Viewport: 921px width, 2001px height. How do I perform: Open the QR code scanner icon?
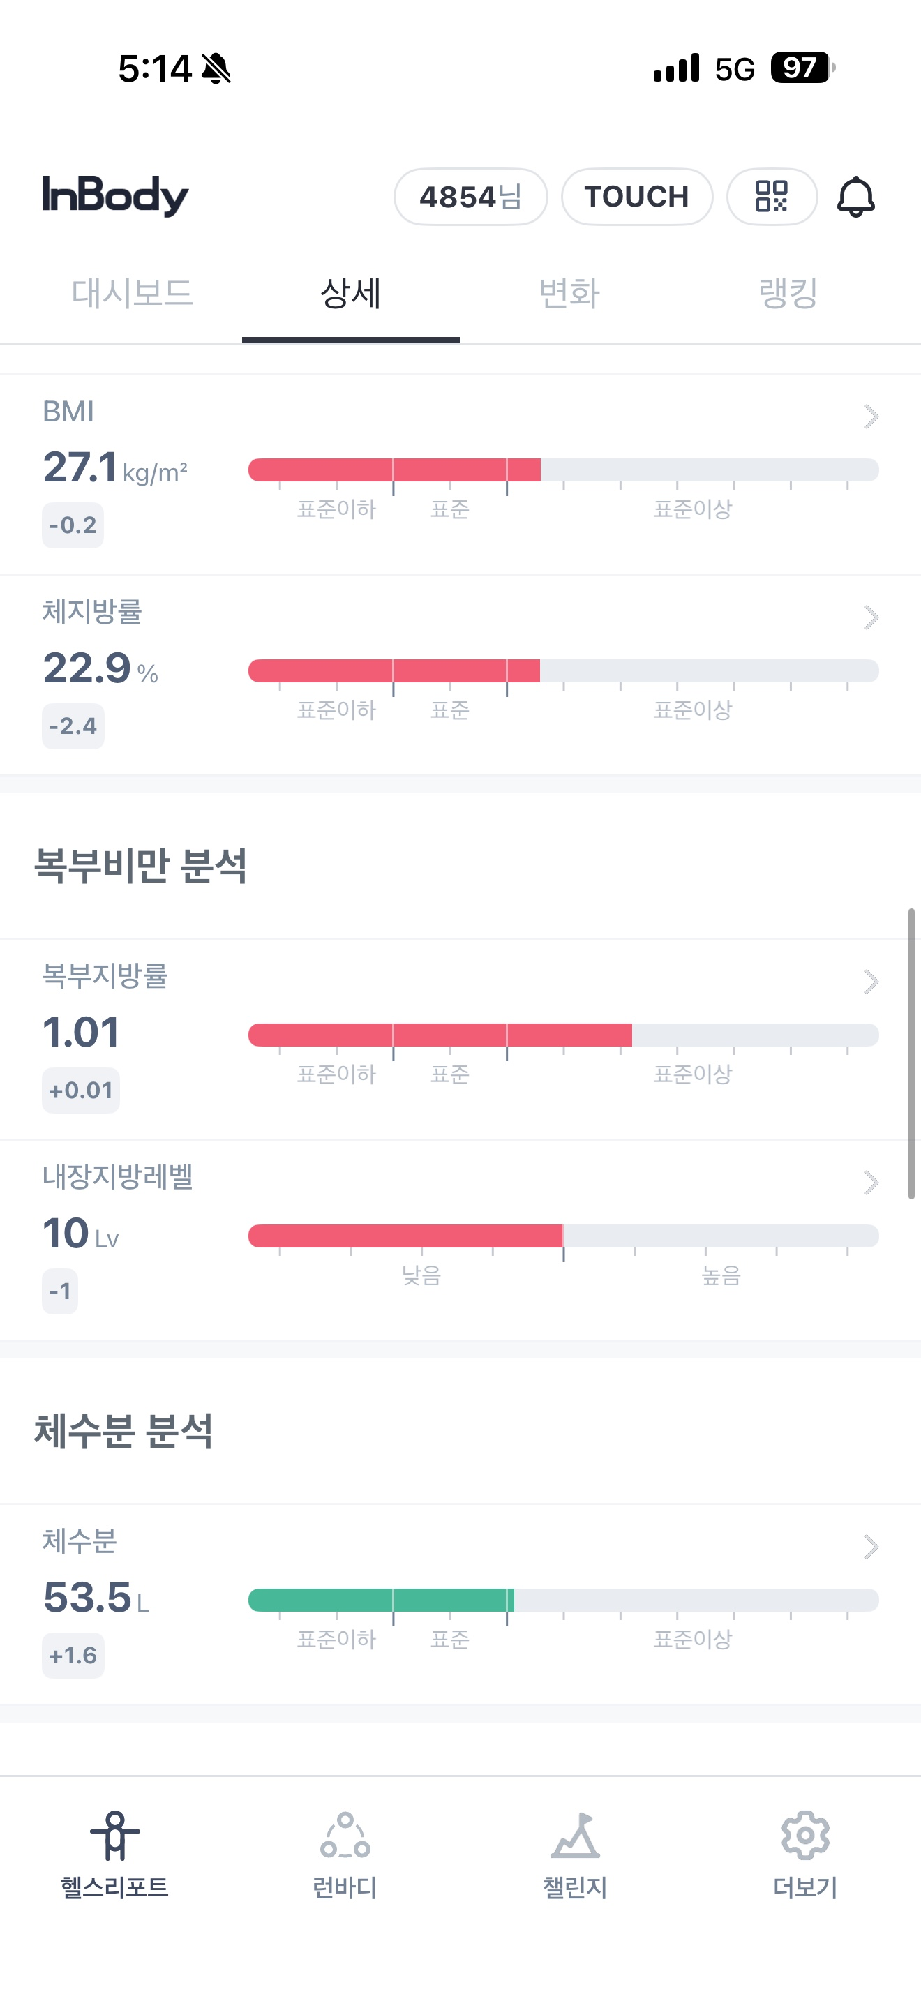click(x=771, y=197)
